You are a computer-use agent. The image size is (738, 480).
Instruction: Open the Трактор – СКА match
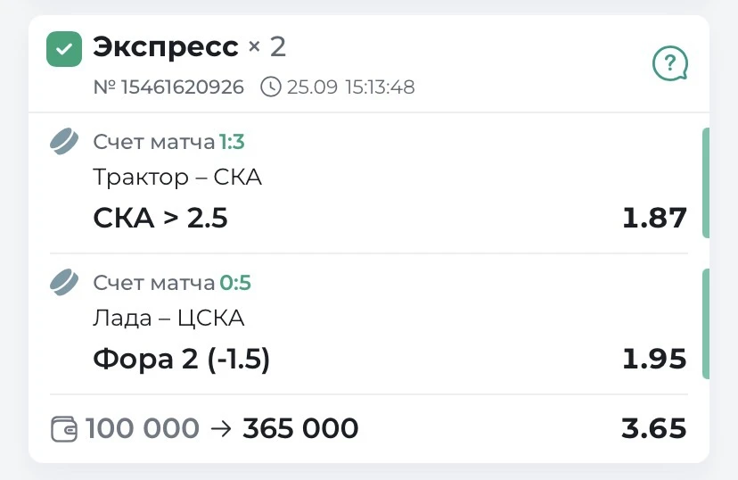[x=177, y=178]
